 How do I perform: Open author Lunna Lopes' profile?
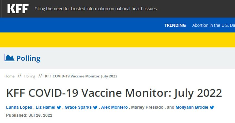pyautogui.click(x=19, y=107)
